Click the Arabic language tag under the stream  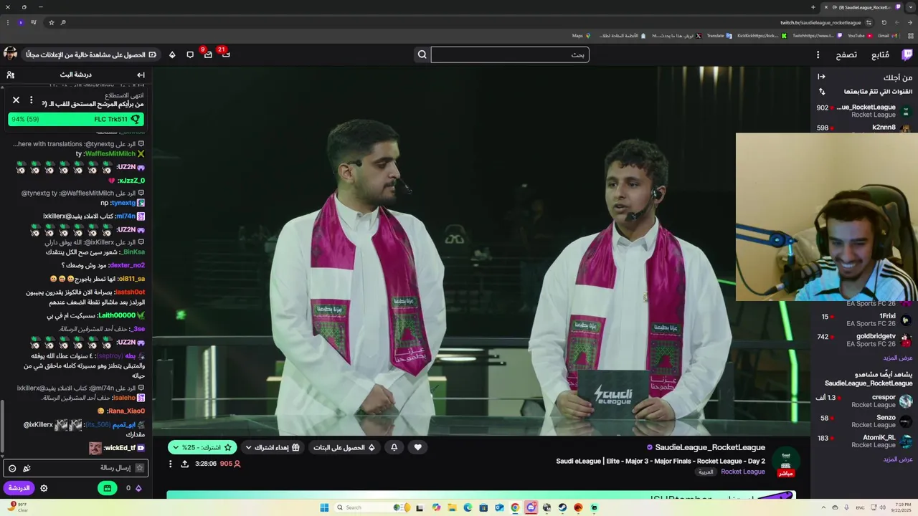706,472
